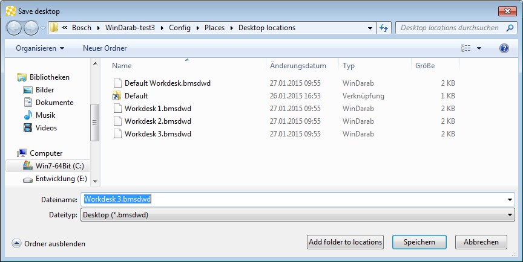Click the Default shortcut file icon

[117, 96]
